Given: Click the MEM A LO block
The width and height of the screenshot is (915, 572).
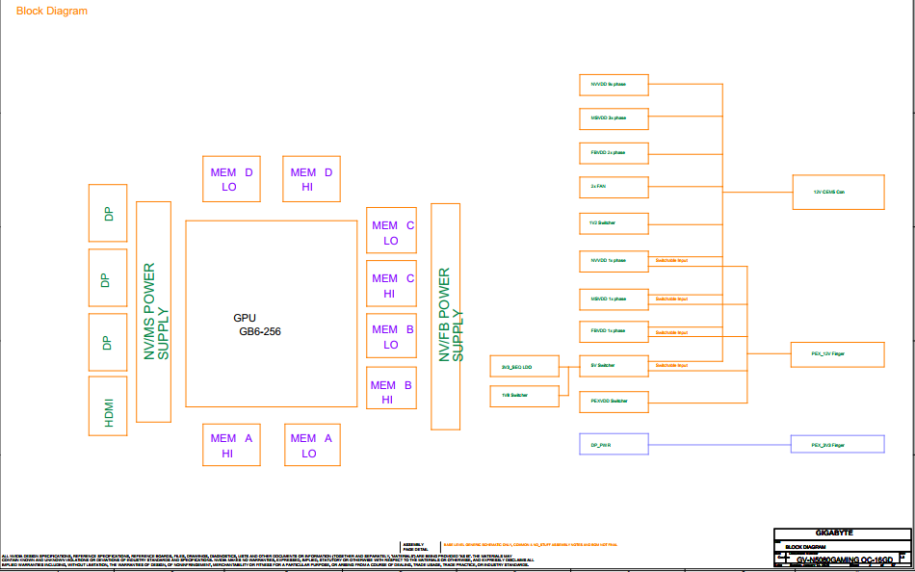Looking at the screenshot, I should click(312, 445).
